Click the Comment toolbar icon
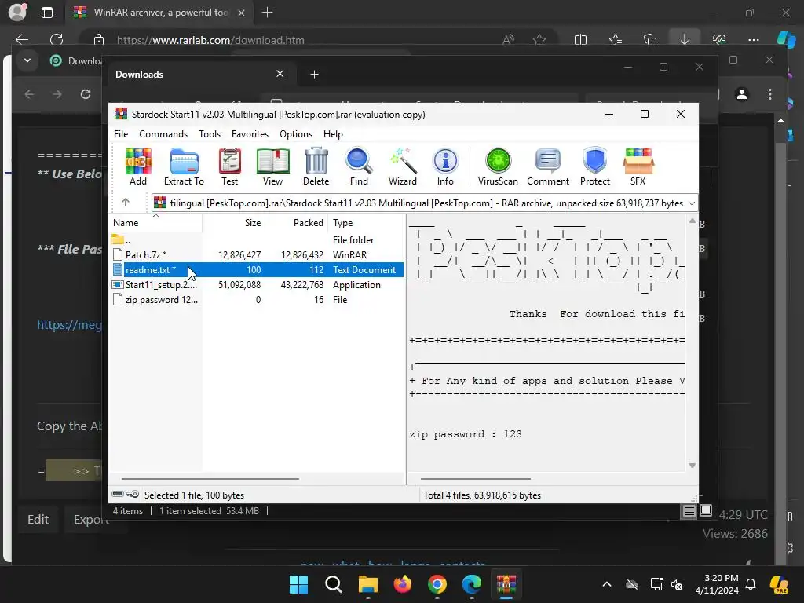The height and width of the screenshot is (603, 804). (547, 166)
